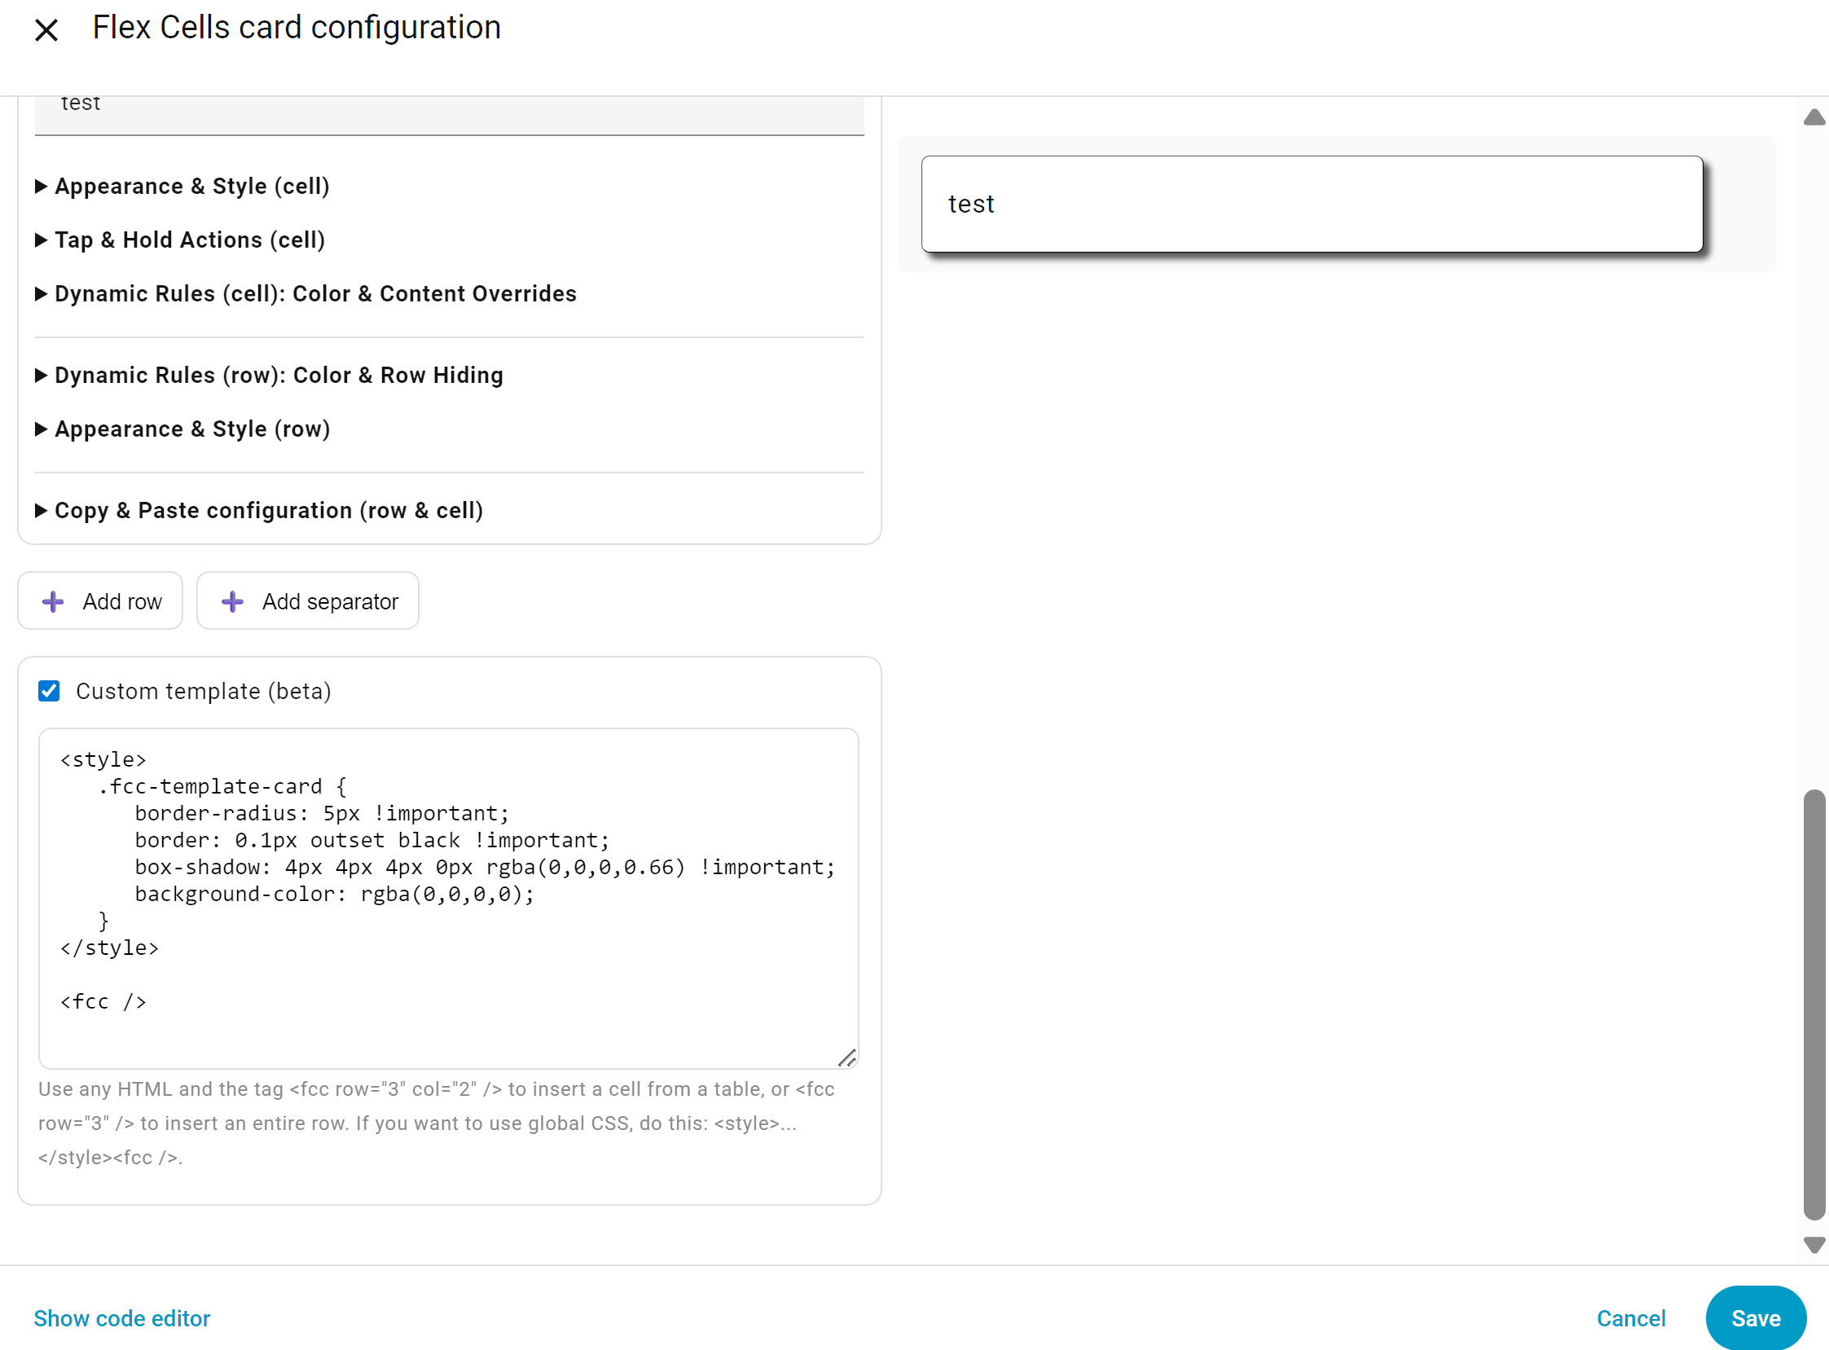Click the scrollbar down arrow
This screenshot has width=1829, height=1350.
coord(1814,1244)
